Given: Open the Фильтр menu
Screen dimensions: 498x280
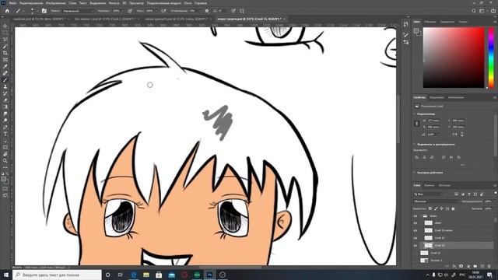Looking at the screenshot, I should (114, 3).
